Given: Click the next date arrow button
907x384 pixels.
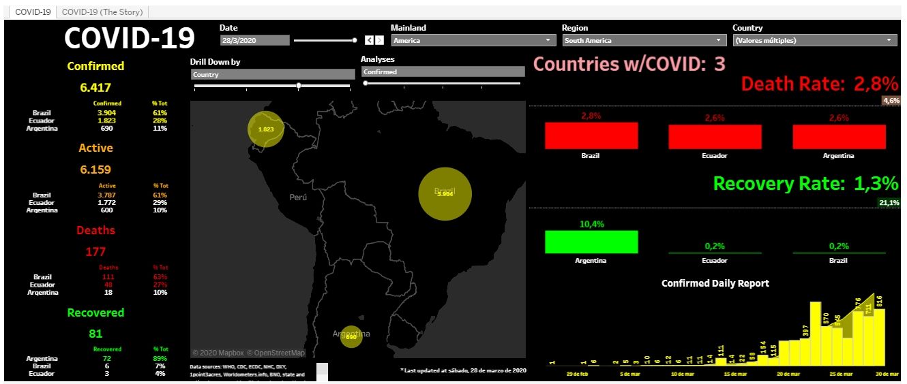Looking at the screenshot, I should [379, 41].
